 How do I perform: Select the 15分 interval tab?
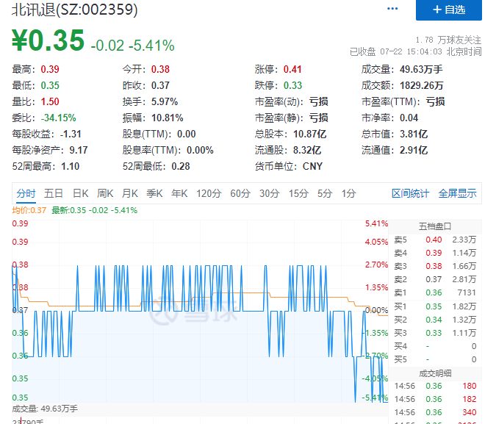(298, 193)
